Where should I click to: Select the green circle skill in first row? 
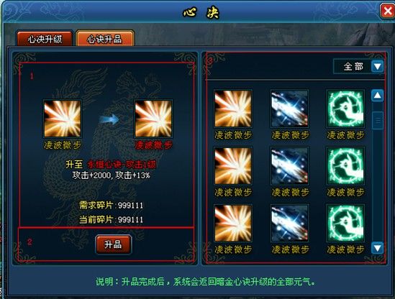(345, 109)
